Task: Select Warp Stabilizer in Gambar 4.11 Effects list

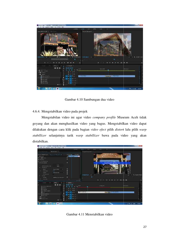Action: [46, 194]
